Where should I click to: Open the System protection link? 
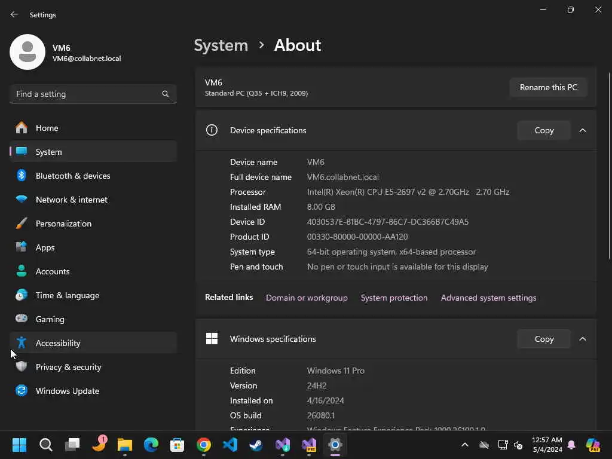click(394, 298)
